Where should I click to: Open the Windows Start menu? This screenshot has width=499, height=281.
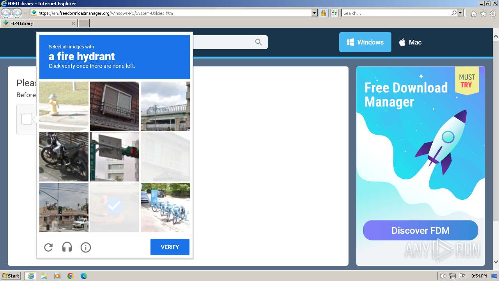tap(11, 276)
